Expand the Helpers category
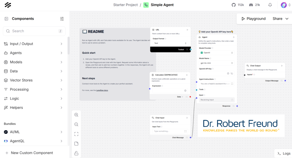This screenshot has width=292, height=158. click(x=61, y=108)
